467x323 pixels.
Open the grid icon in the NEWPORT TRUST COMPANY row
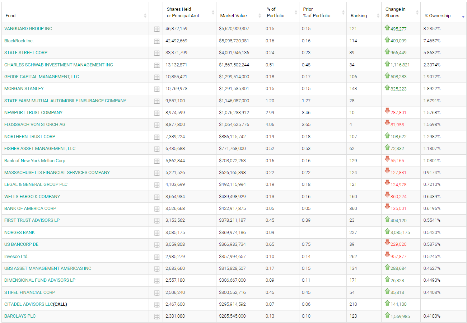[157, 113]
